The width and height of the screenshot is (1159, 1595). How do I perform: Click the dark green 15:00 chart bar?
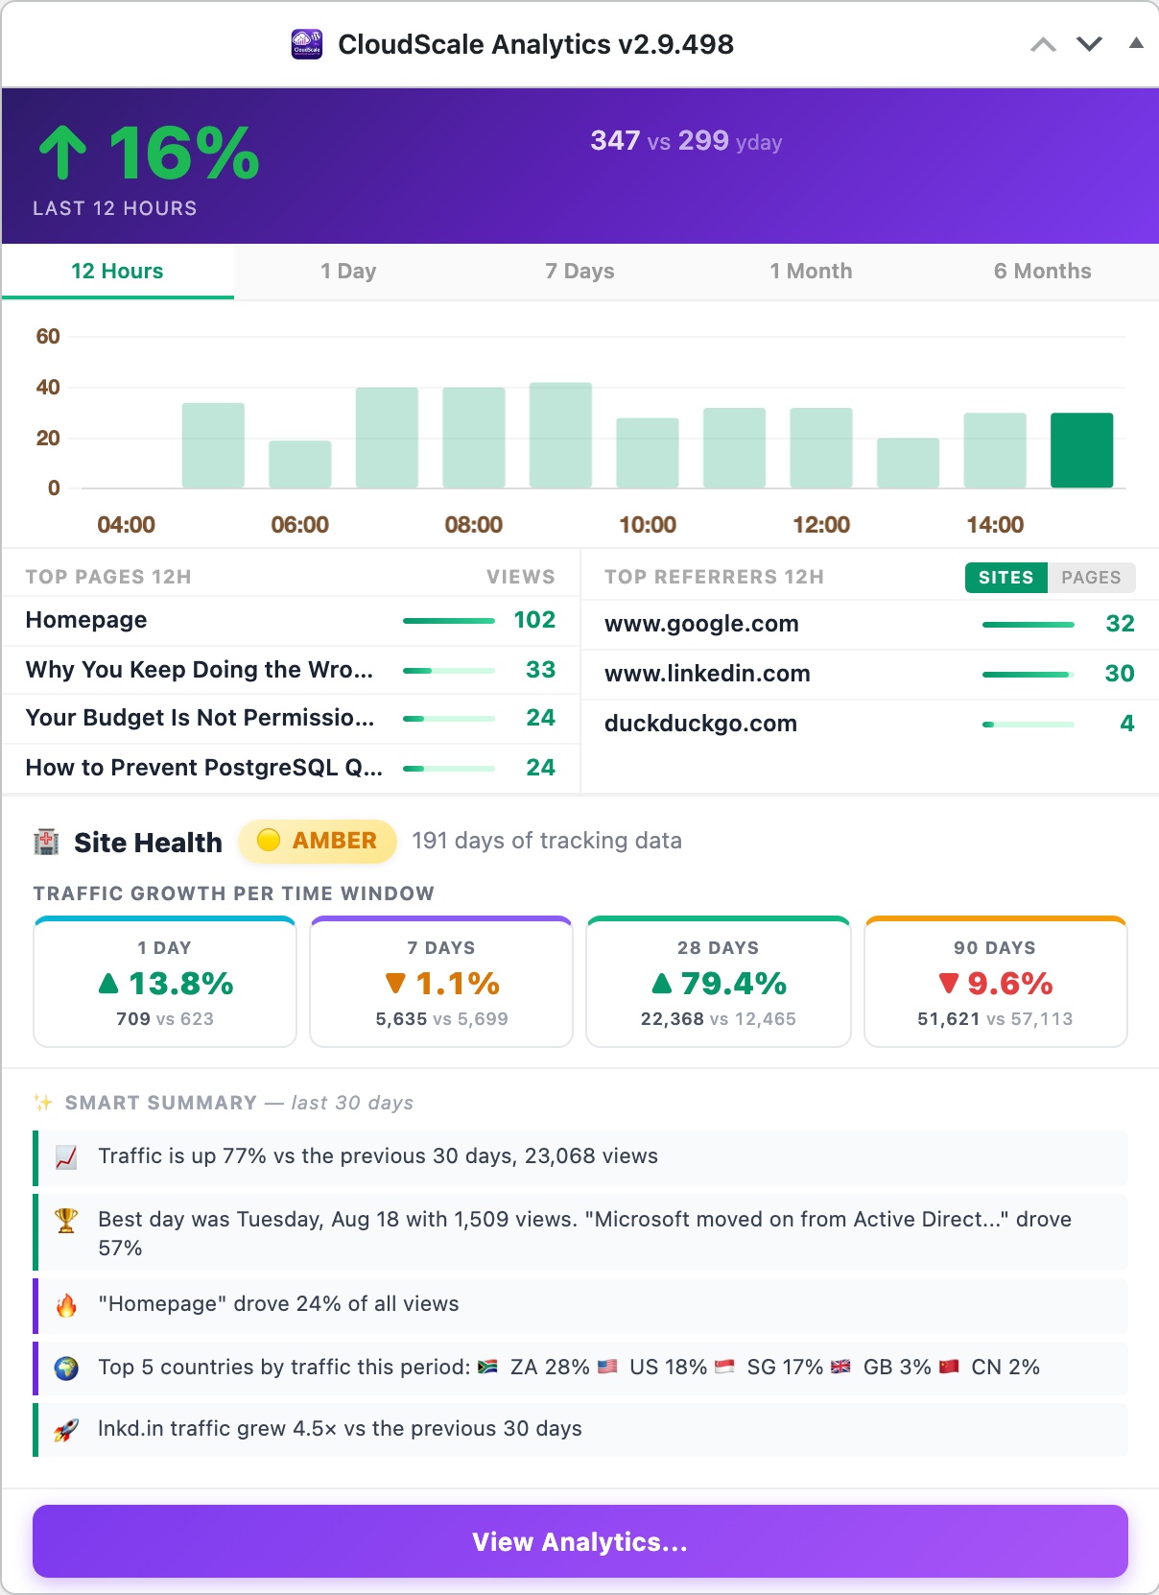coord(1081,450)
